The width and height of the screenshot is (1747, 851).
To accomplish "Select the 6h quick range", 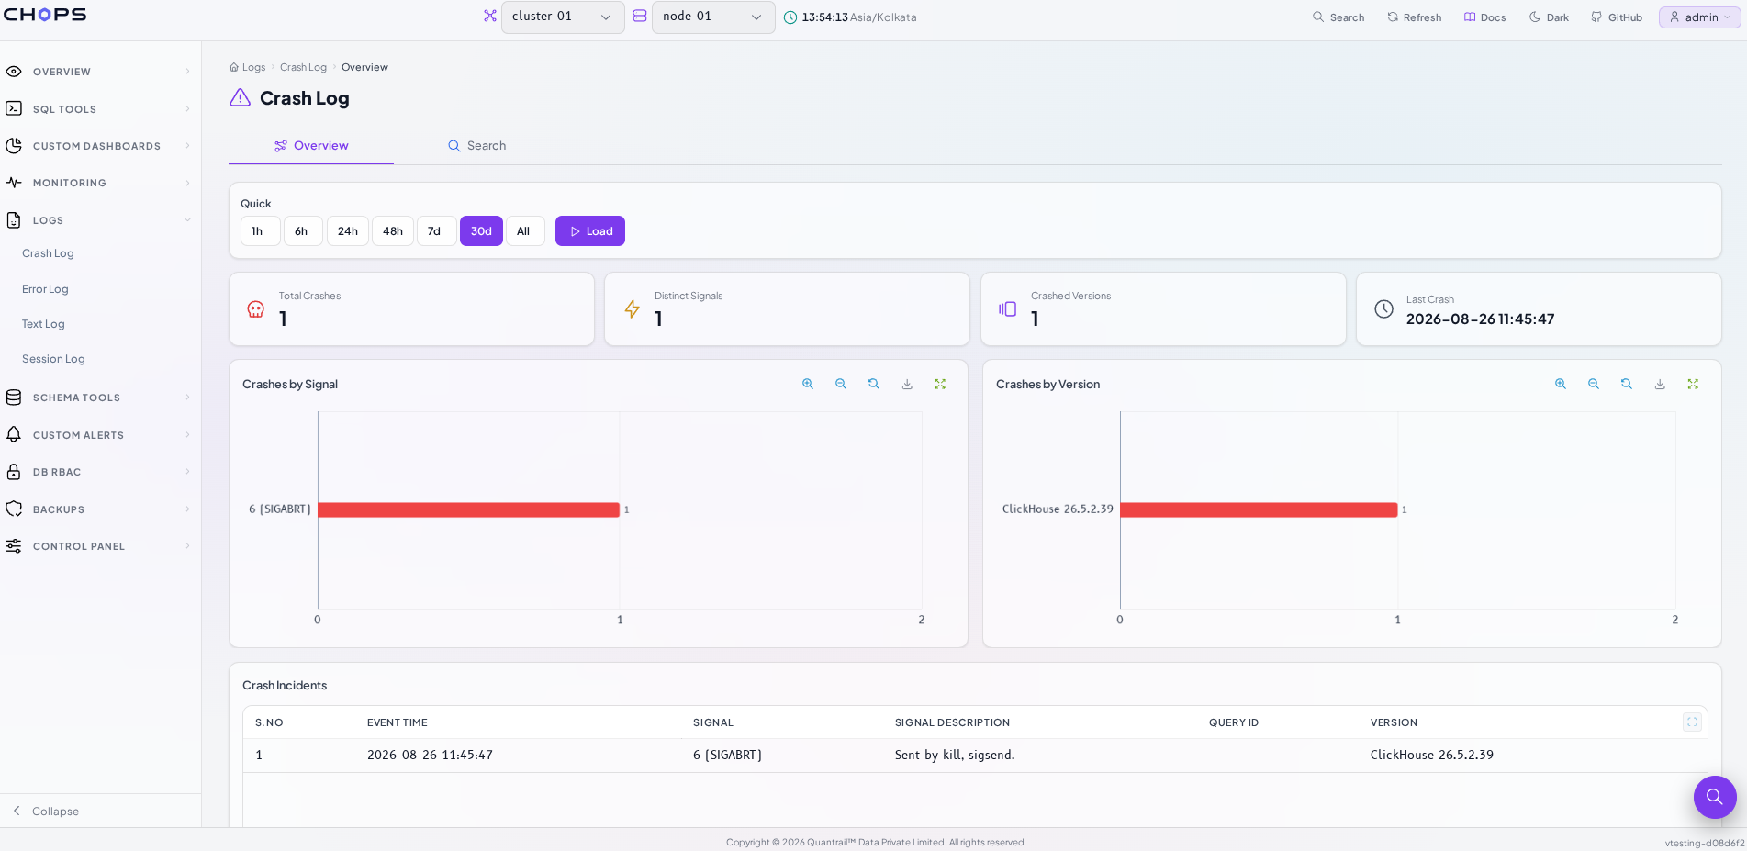I will (303, 231).
